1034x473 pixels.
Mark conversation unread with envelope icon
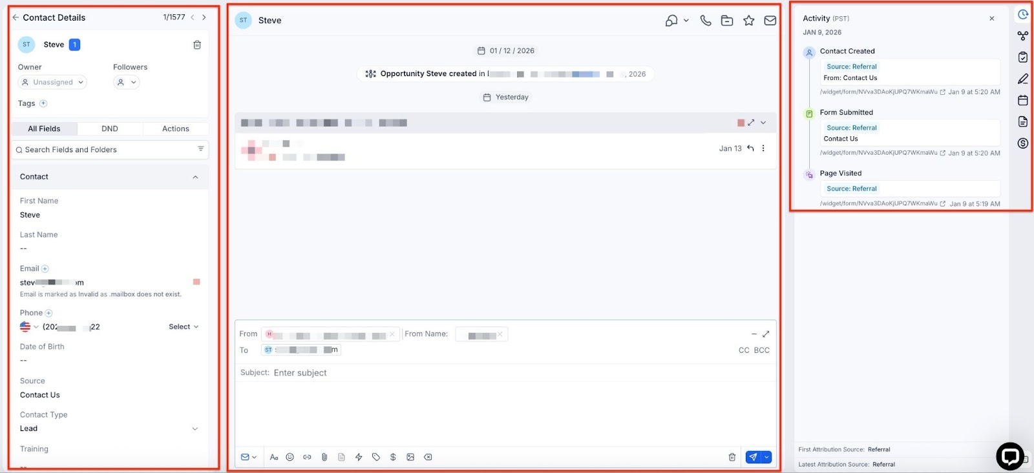click(770, 21)
